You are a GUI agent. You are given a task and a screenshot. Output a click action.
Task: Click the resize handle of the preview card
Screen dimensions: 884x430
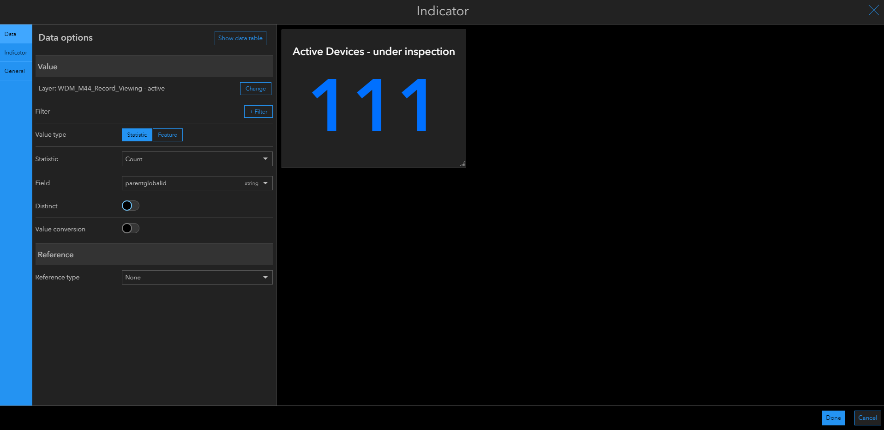pos(462,164)
